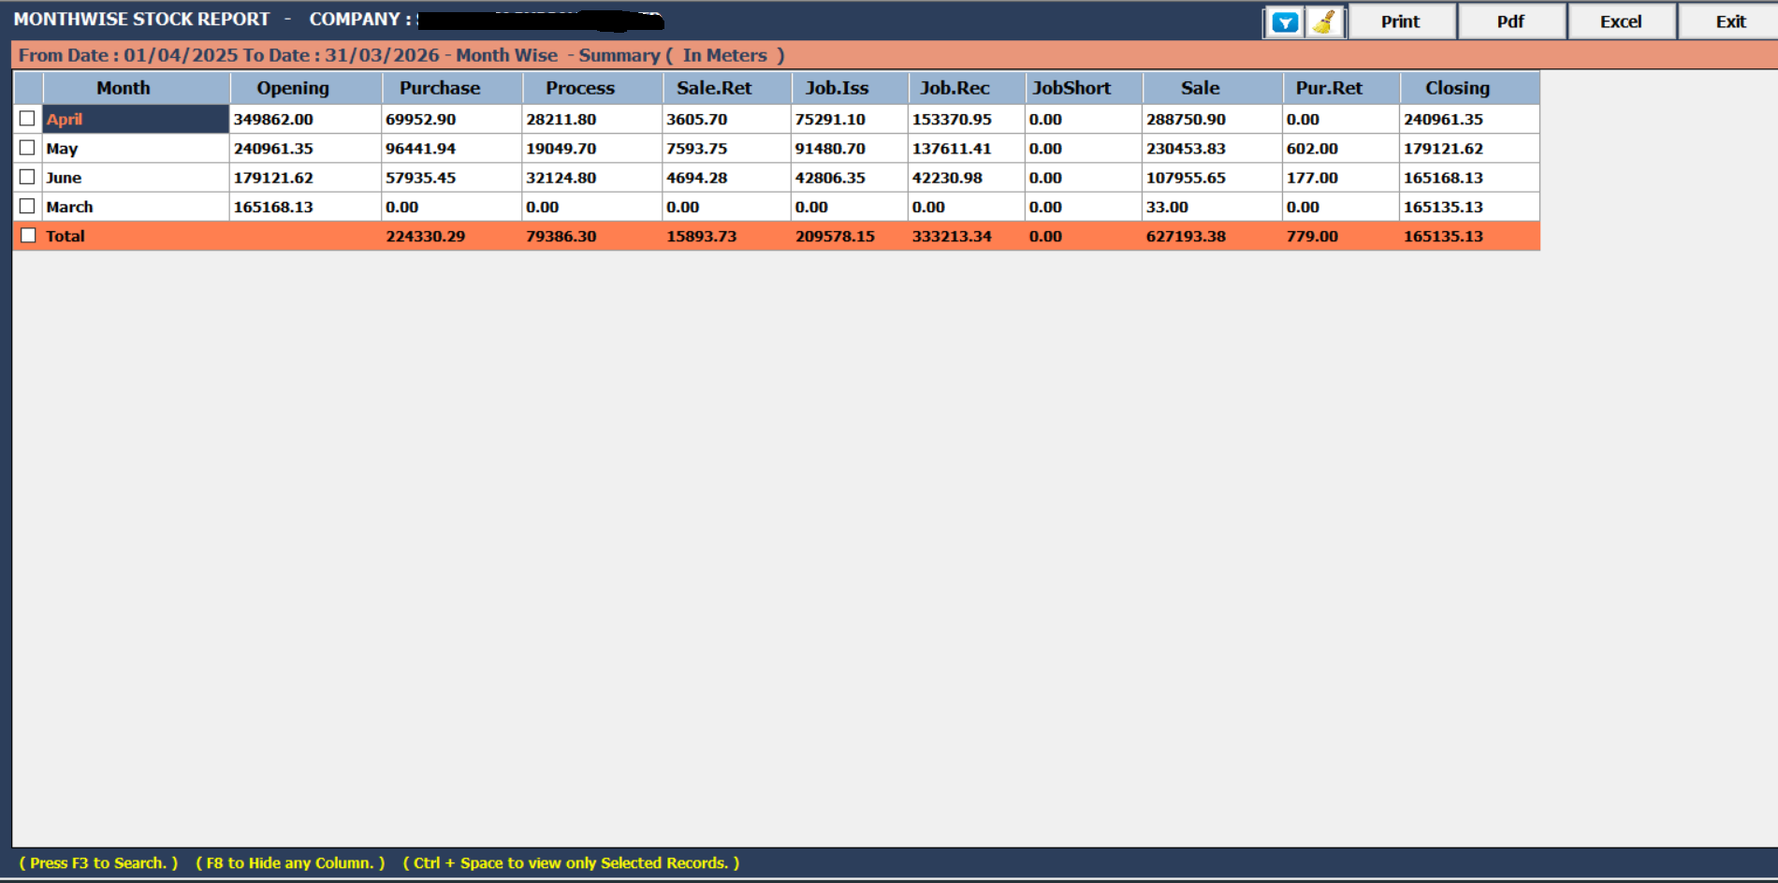
Task: Click the Closing column header
Action: pyautogui.click(x=1457, y=87)
